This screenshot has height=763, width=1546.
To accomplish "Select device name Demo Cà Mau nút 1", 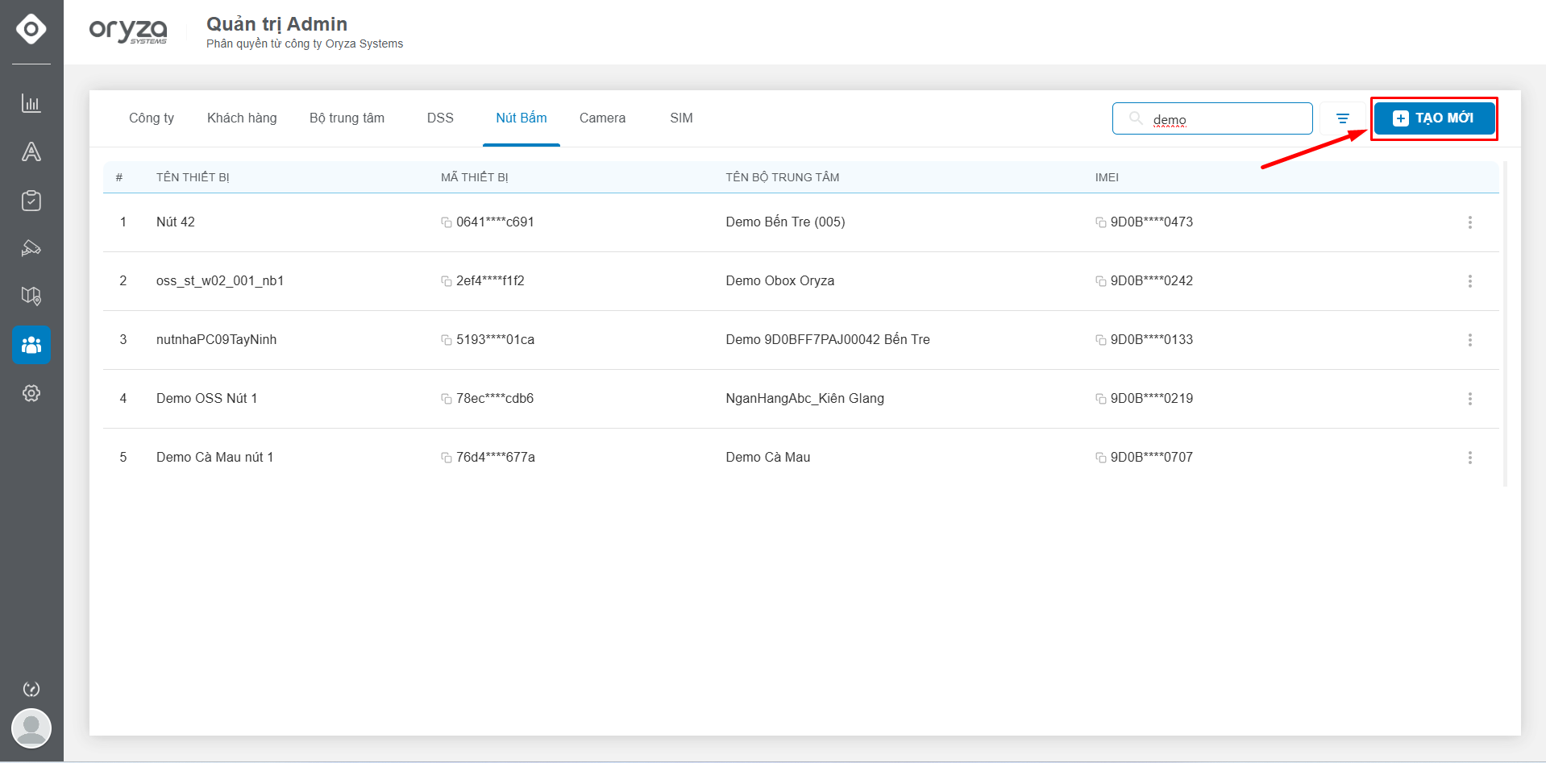I will (x=214, y=458).
